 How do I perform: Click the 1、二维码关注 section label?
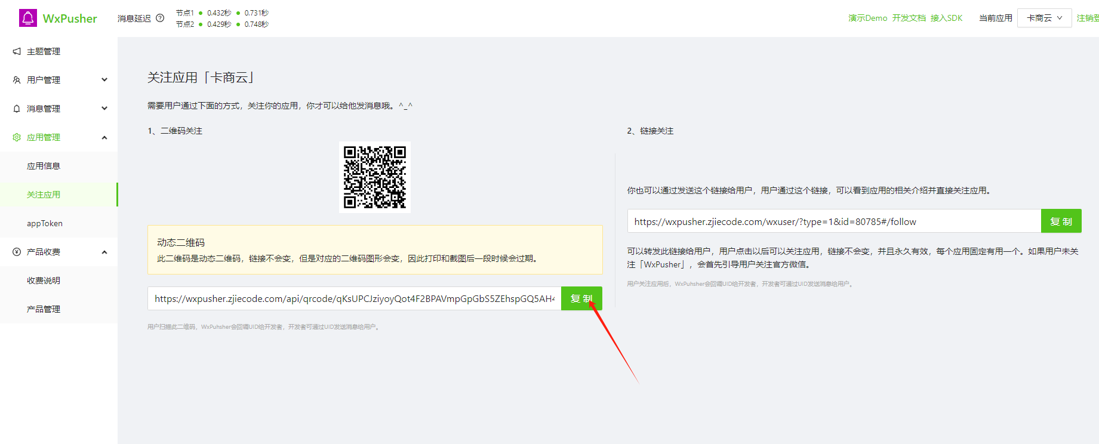(x=175, y=131)
